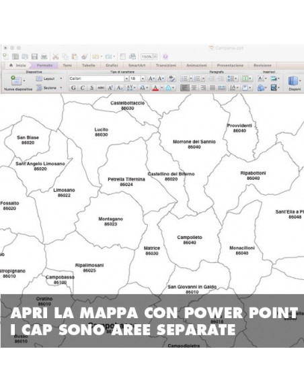This screenshot has width=304, height=392.
Task: Right align the paragraph text
Action: [203, 88]
